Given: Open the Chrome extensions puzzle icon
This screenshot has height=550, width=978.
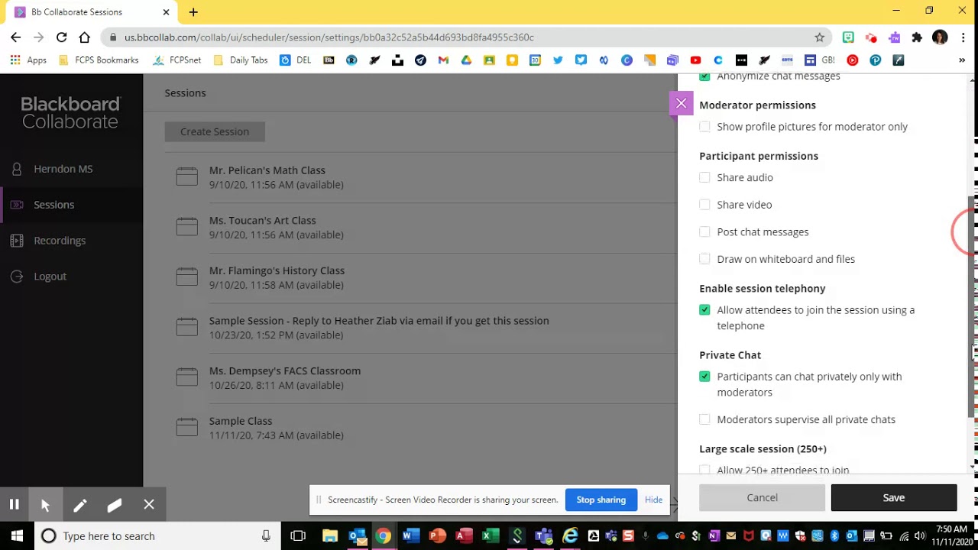Looking at the screenshot, I should click(917, 37).
